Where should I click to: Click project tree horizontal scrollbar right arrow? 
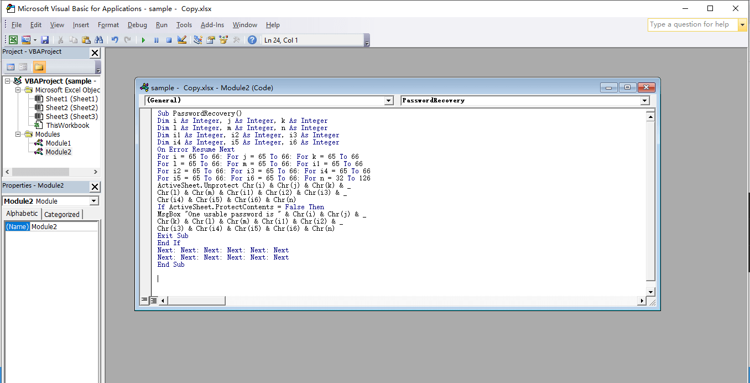click(95, 172)
